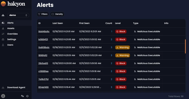The image size is (189, 99).
Task: Click Block badge in 8dd48a9c row
Action: tap(121, 31)
